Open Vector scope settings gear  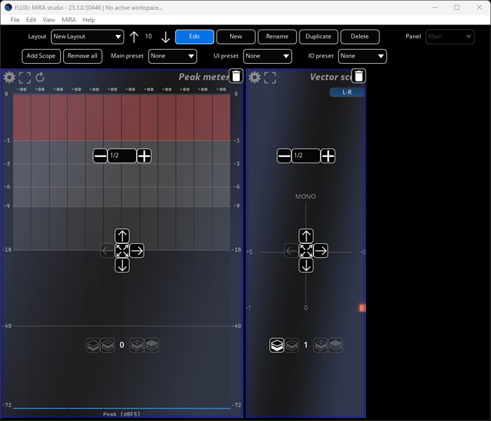(x=255, y=77)
